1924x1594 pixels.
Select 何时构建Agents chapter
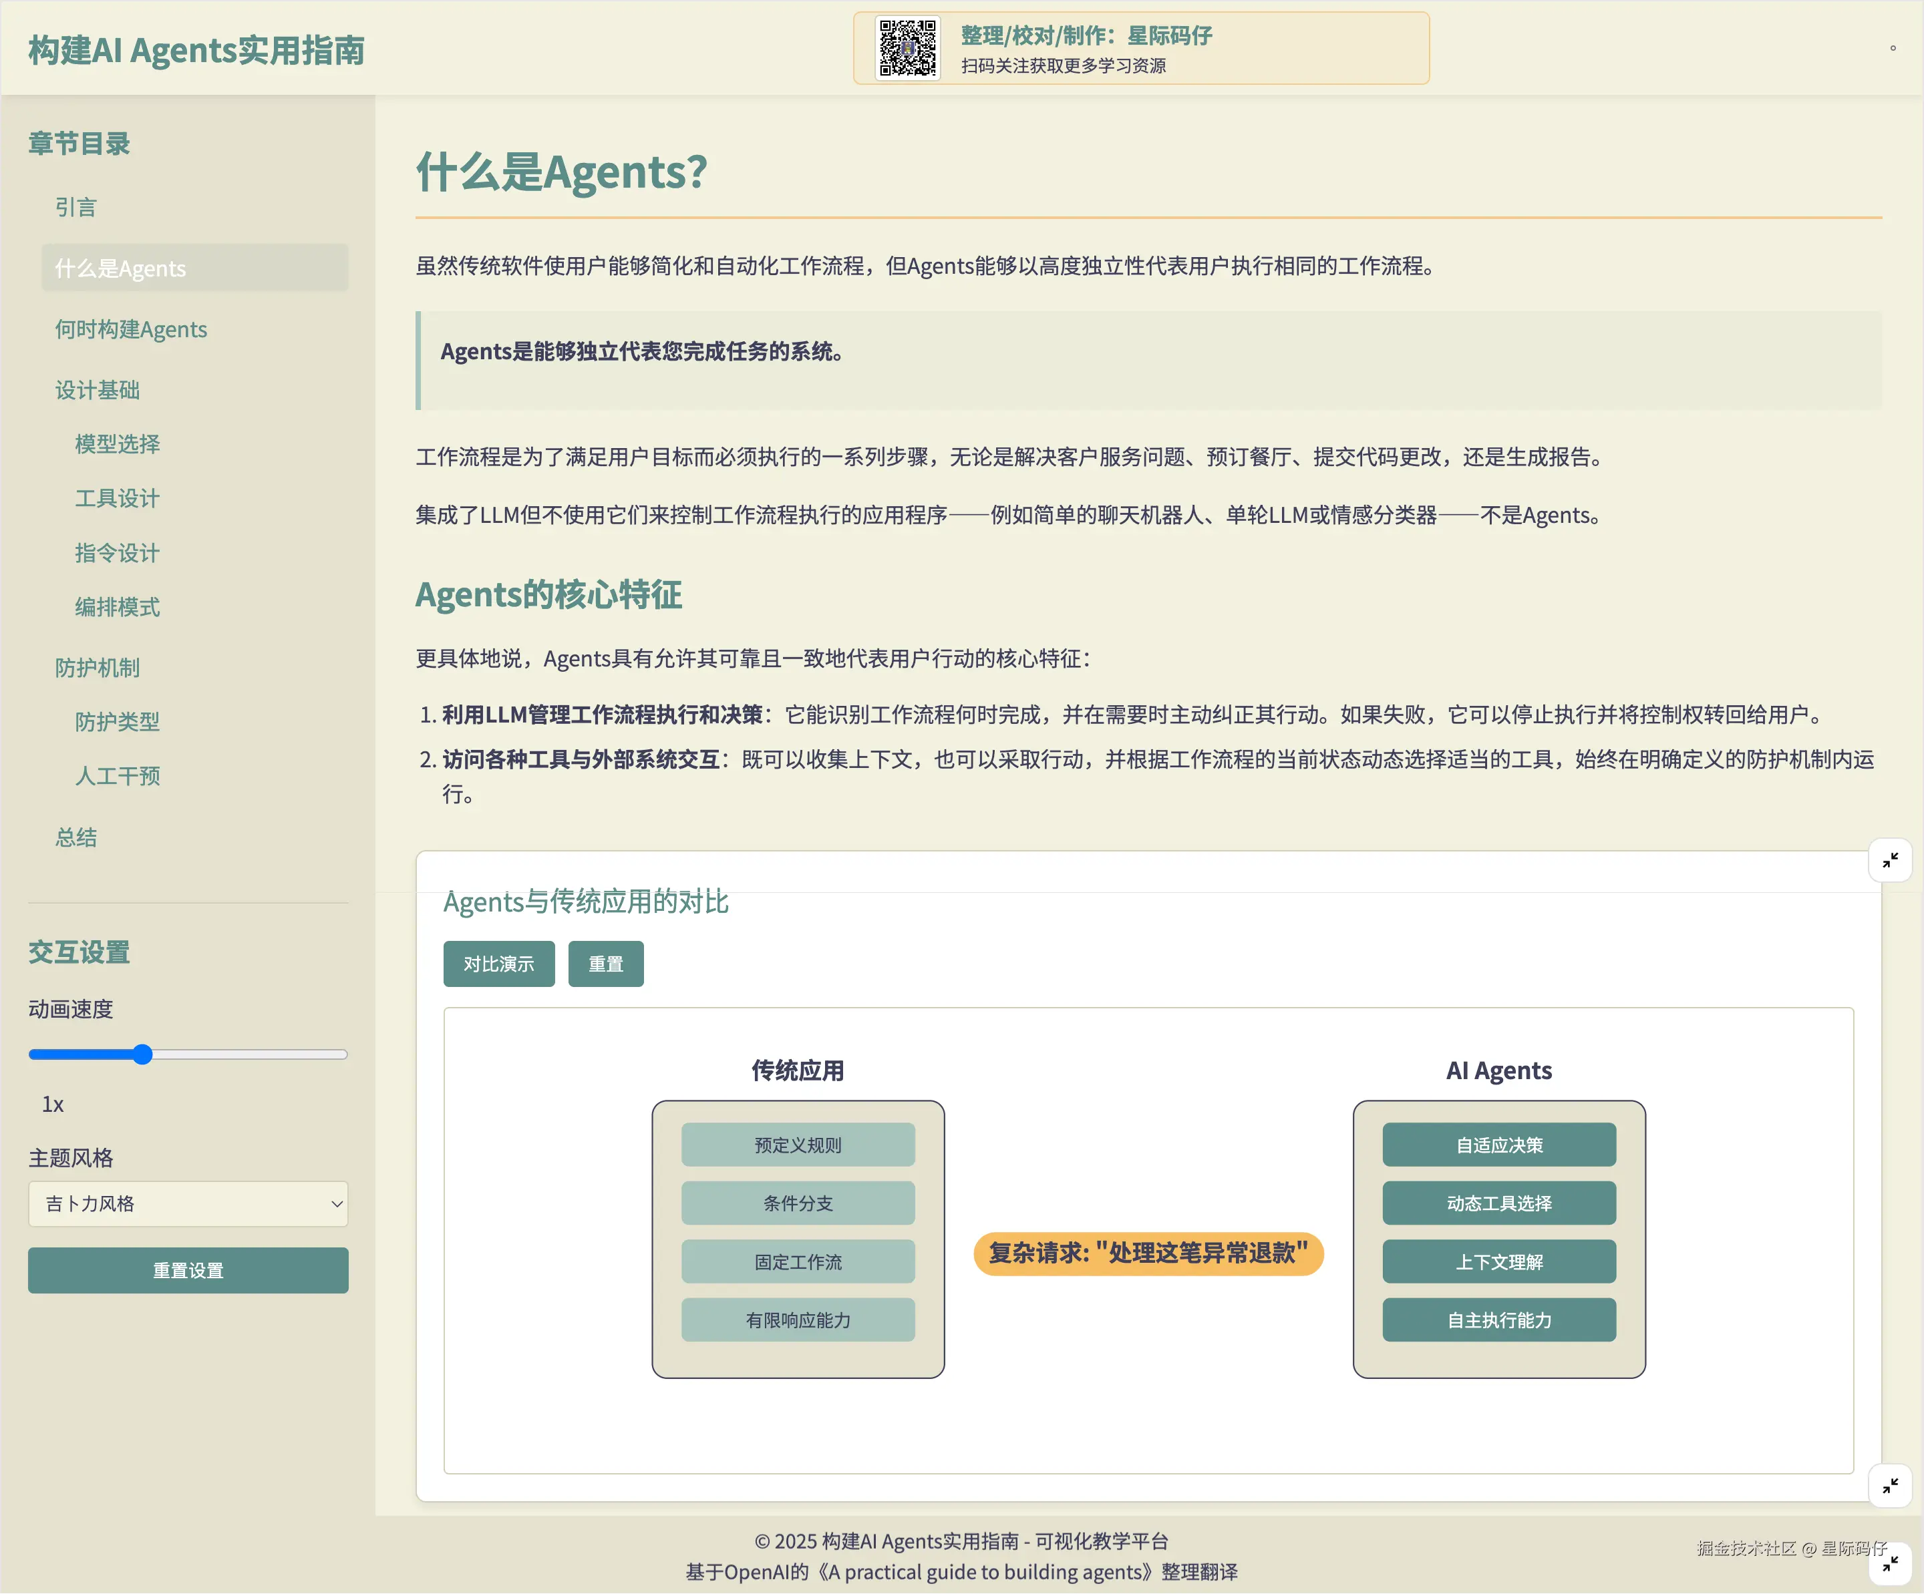(x=131, y=330)
